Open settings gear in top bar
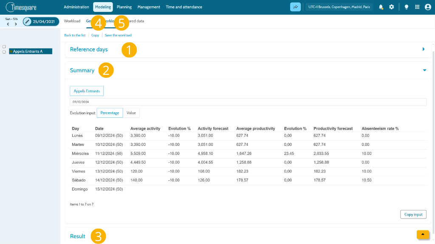 tap(391, 7)
